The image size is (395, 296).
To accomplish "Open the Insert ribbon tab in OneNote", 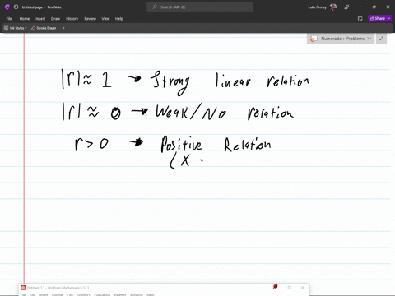I will [x=40, y=19].
